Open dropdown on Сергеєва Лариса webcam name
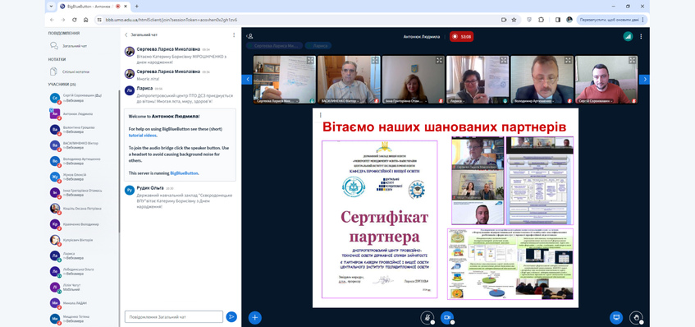695x327 pixels. coord(278,101)
